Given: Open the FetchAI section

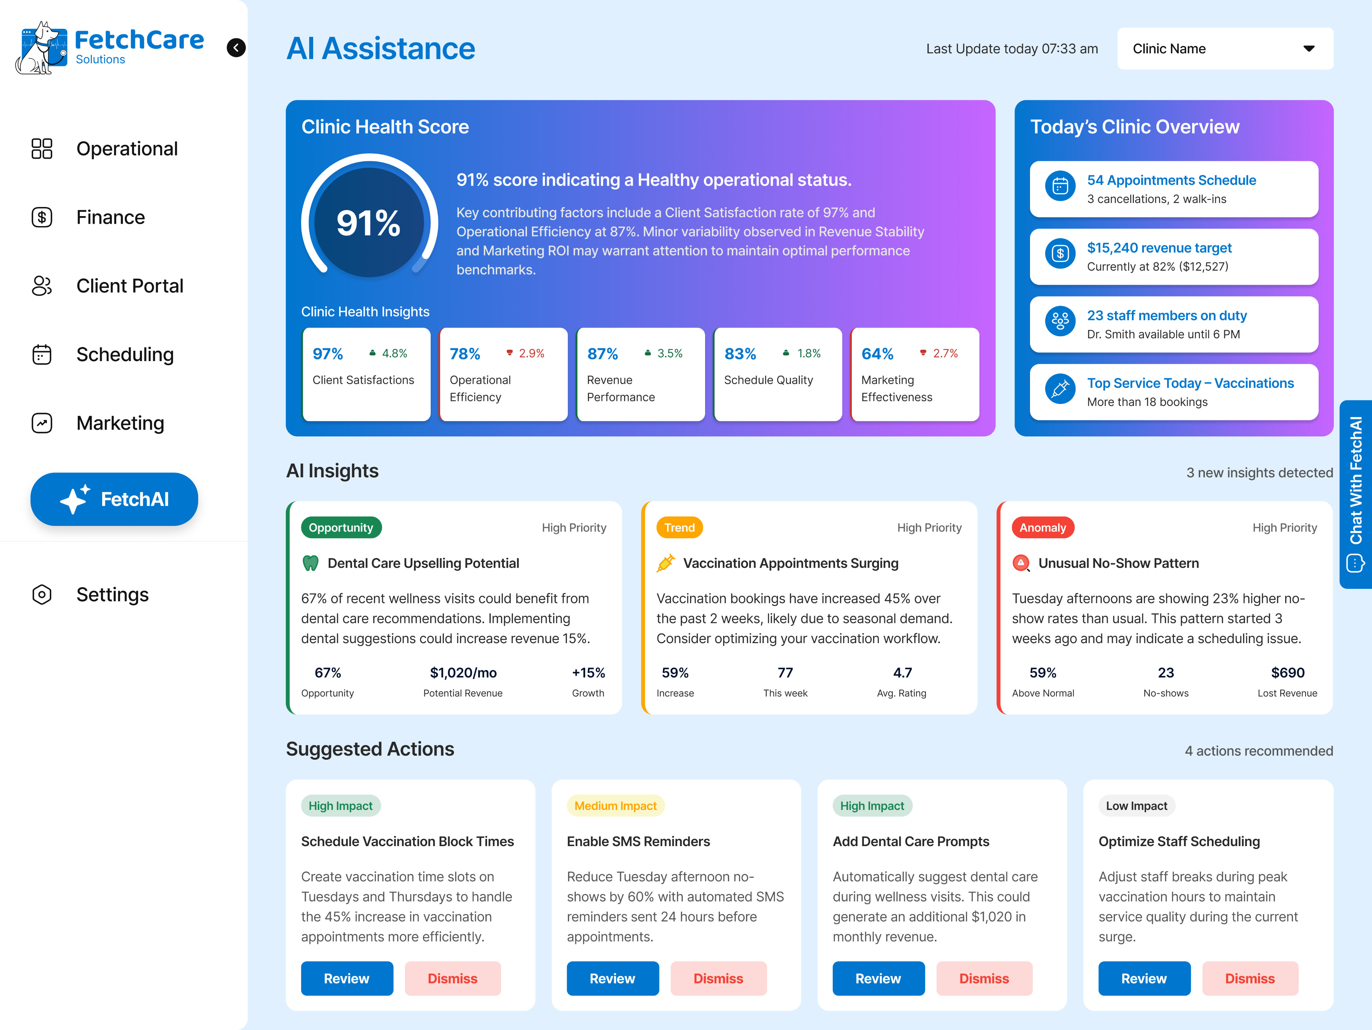Looking at the screenshot, I should click(x=114, y=499).
